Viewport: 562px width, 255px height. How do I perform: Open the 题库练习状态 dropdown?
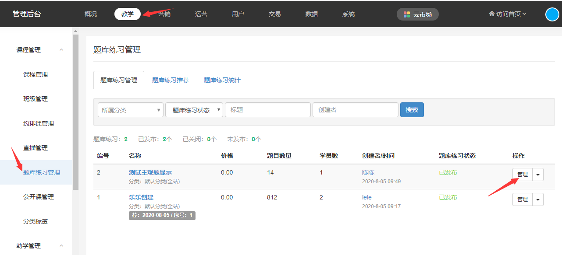194,110
